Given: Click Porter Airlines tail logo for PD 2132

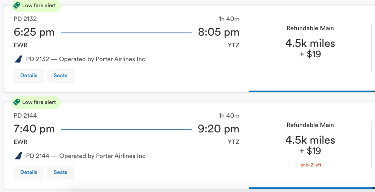Looking at the screenshot, I should [x=18, y=59].
